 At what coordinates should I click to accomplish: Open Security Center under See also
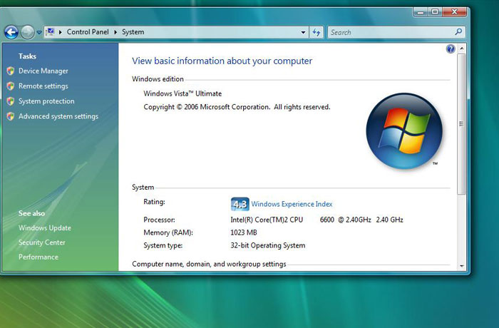[x=41, y=242]
